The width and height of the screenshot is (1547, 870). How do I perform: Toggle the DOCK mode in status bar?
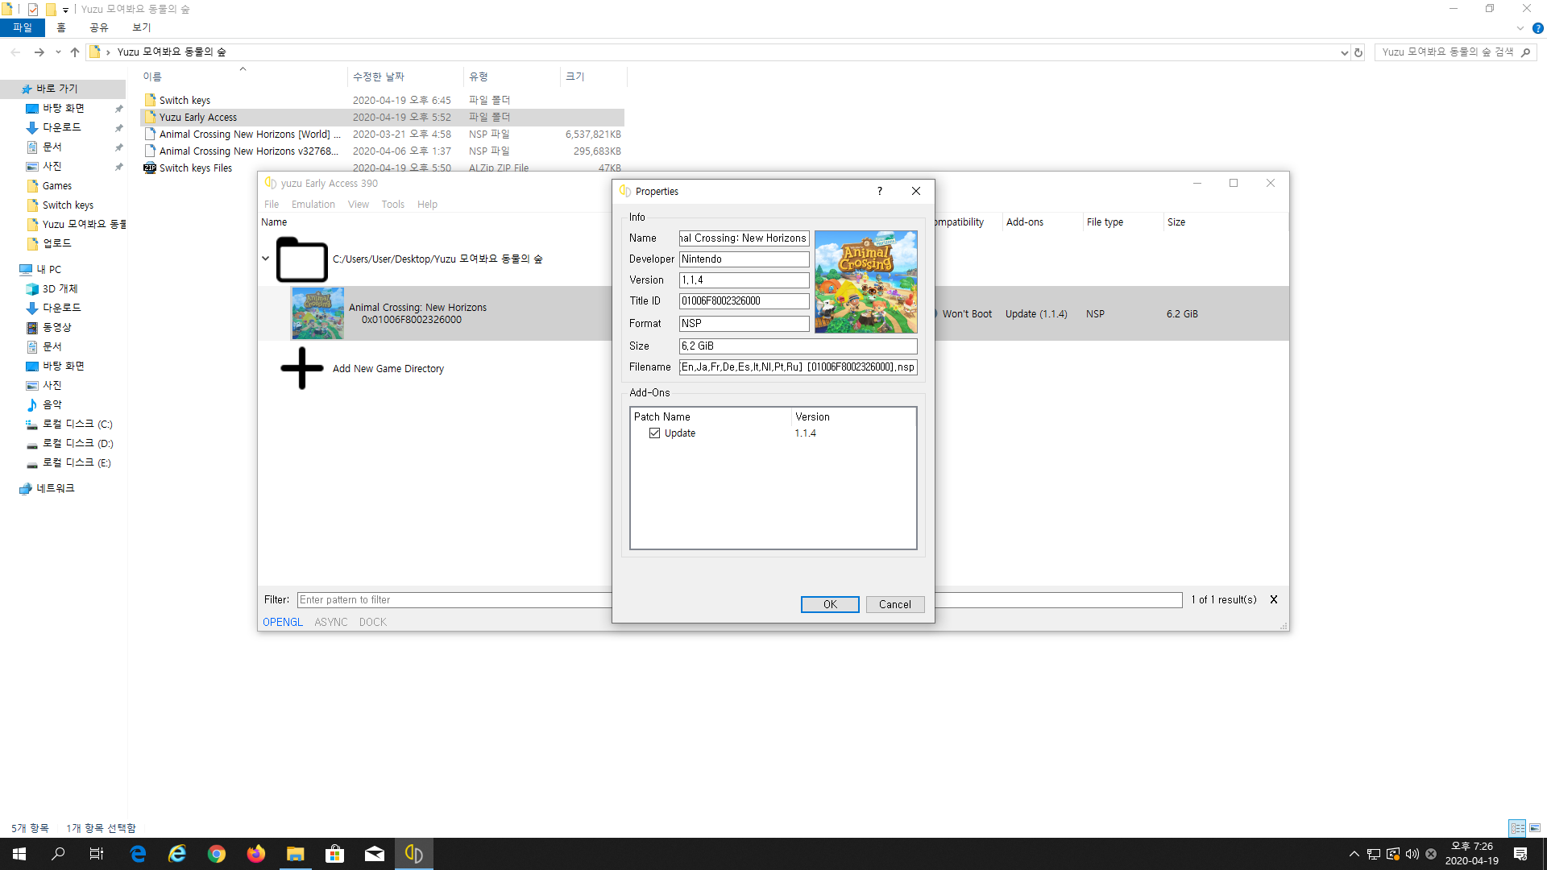(372, 622)
